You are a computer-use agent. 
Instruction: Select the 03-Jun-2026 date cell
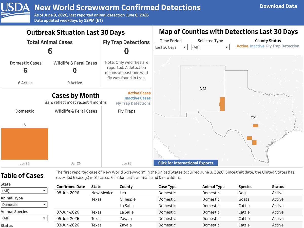point(68,225)
